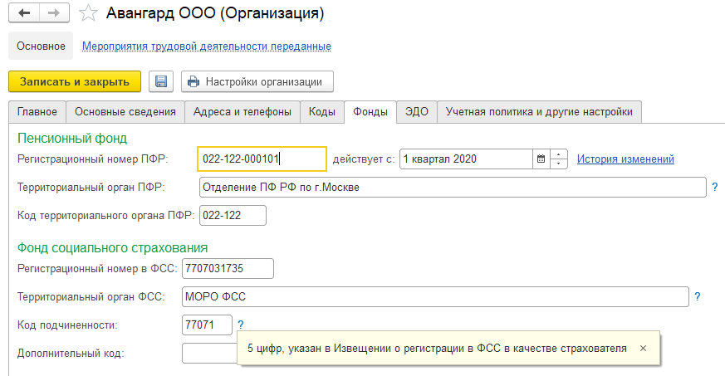Open Учетная политика и другие настройки tab
This screenshot has height=376, width=725.
pos(539,111)
